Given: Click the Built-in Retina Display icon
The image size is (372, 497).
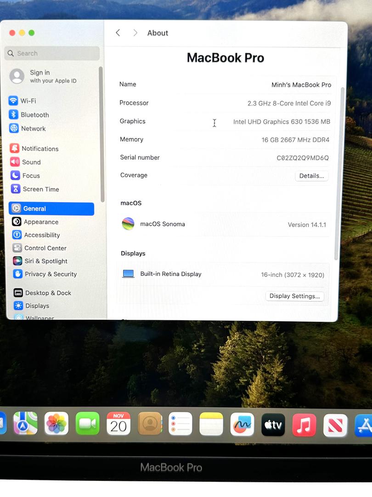Looking at the screenshot, I should pyautogui.click(x=128, y=273).
